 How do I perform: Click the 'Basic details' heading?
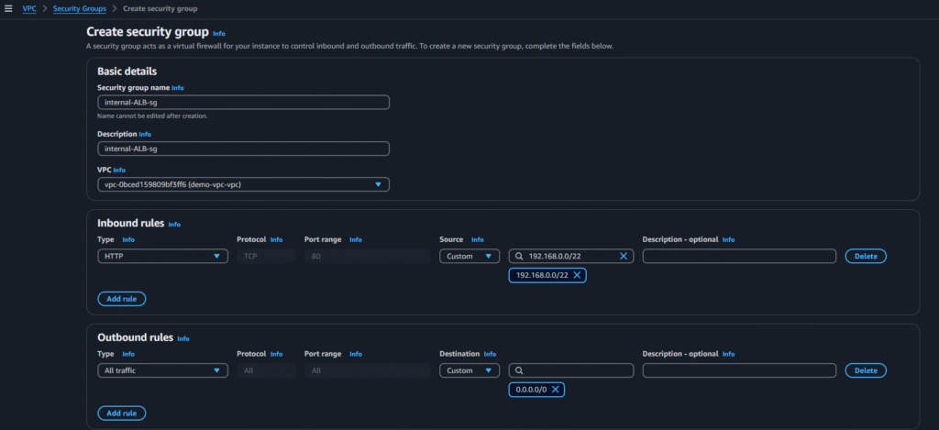(x=127, y=72)
